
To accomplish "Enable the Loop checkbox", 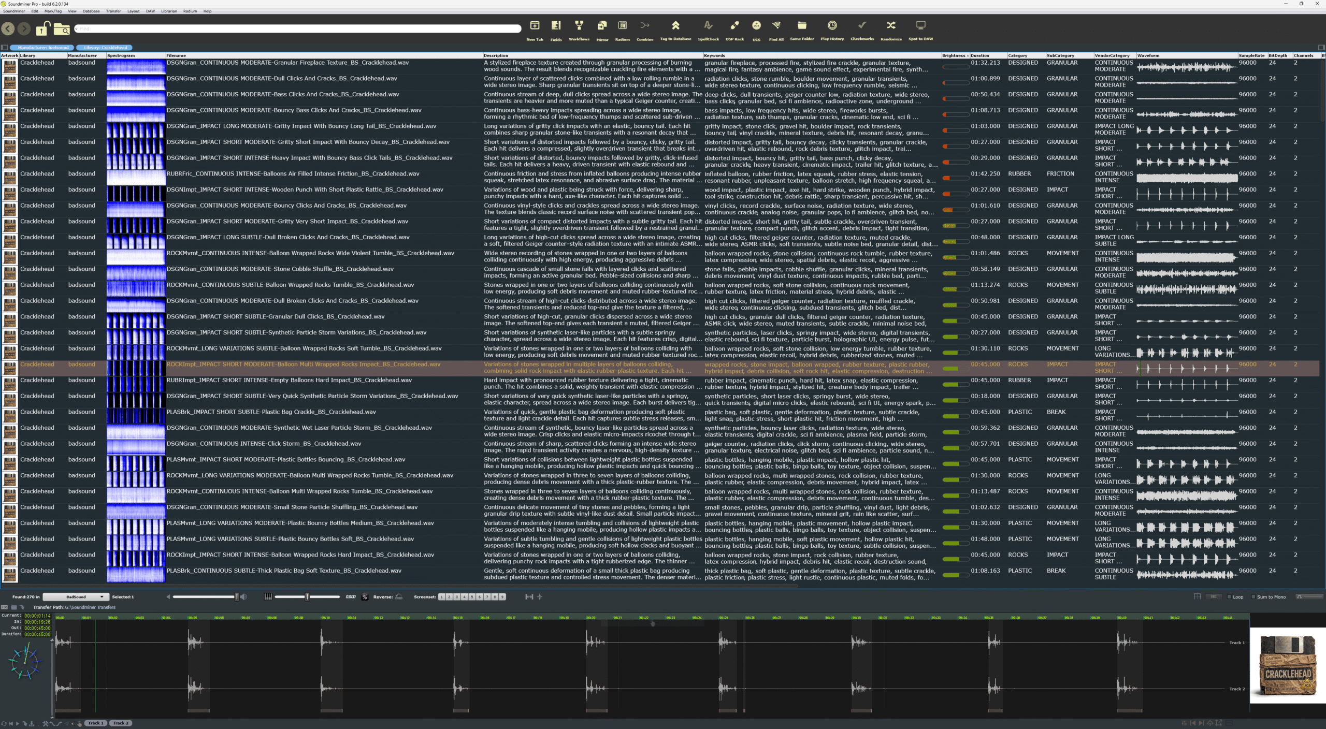I will pos(1229,597).
